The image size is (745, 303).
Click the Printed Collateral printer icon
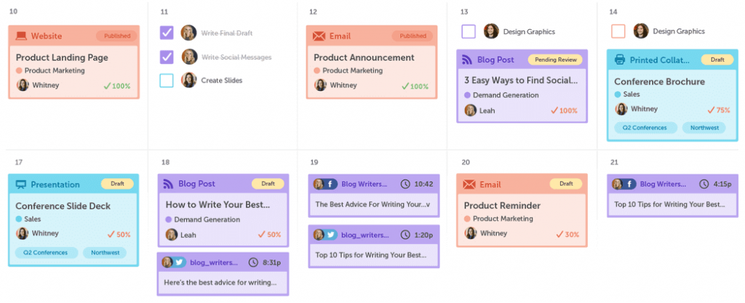coord(620,60)
